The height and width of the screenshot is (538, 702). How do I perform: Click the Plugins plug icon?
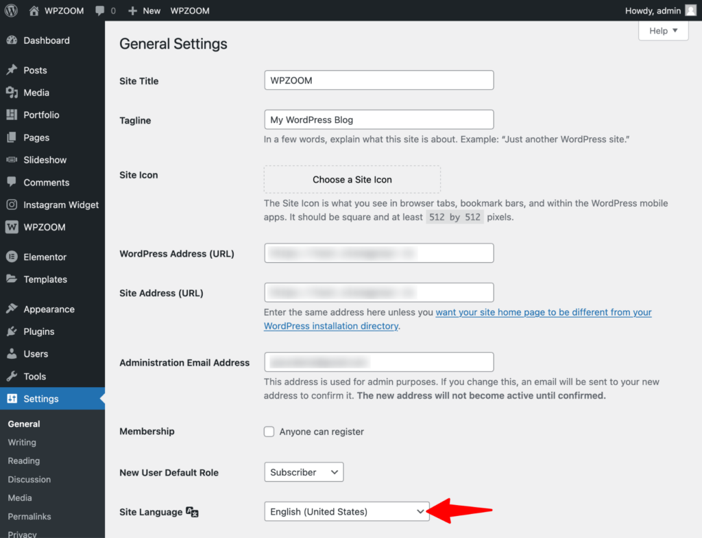[12, 331]
